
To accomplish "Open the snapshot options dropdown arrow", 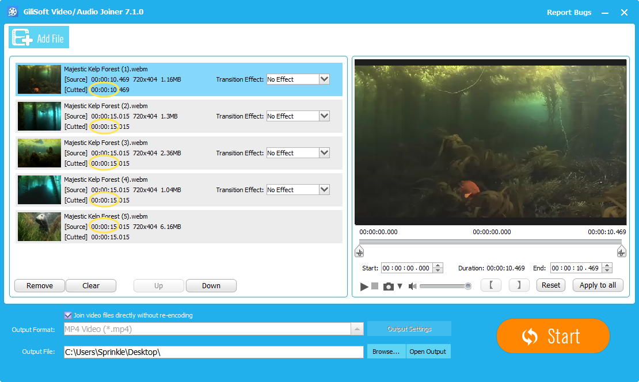I will click(400, 286).
